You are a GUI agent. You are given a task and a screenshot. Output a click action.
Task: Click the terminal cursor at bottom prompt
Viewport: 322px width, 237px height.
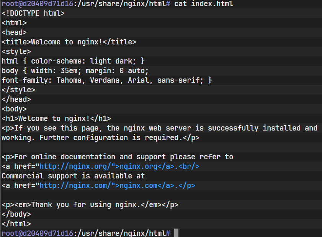(x=176, y=233)
